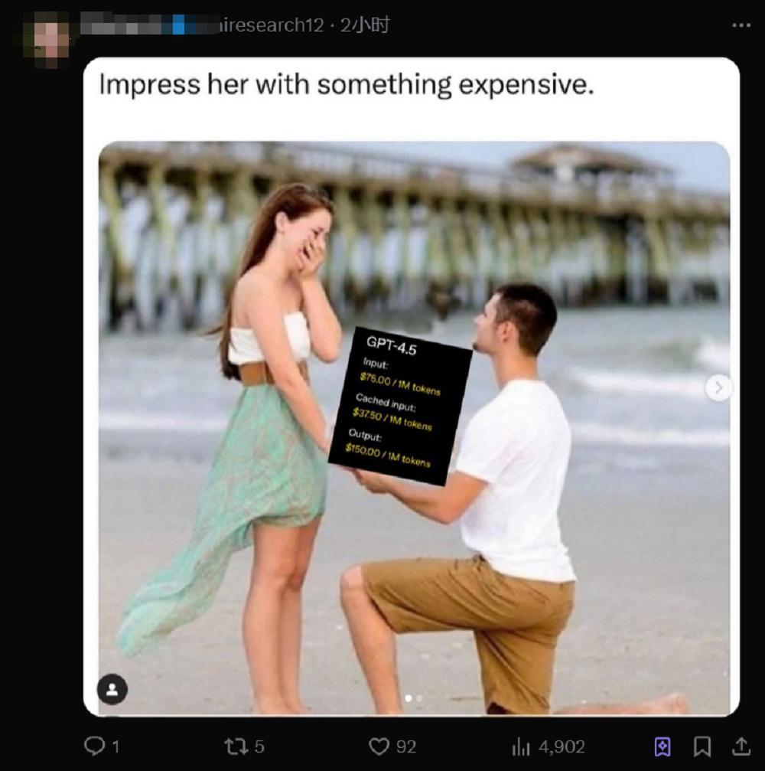765x771 pixels.
Task: Open the three-dot more options menu
Action: point(741,25)
